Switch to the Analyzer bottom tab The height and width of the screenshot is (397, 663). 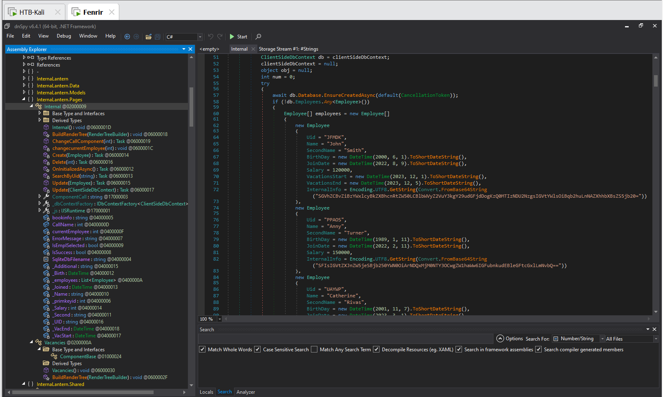pyautogui.click(x=246, y=392)
